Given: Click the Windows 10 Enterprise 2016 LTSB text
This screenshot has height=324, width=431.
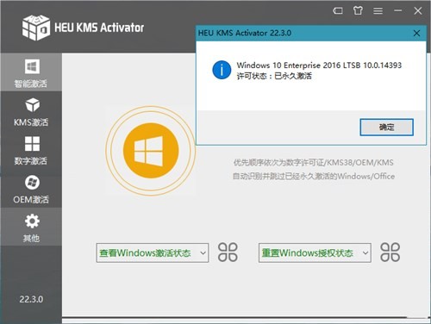Looking at the screenshot, I should click(x=319, y=65).
